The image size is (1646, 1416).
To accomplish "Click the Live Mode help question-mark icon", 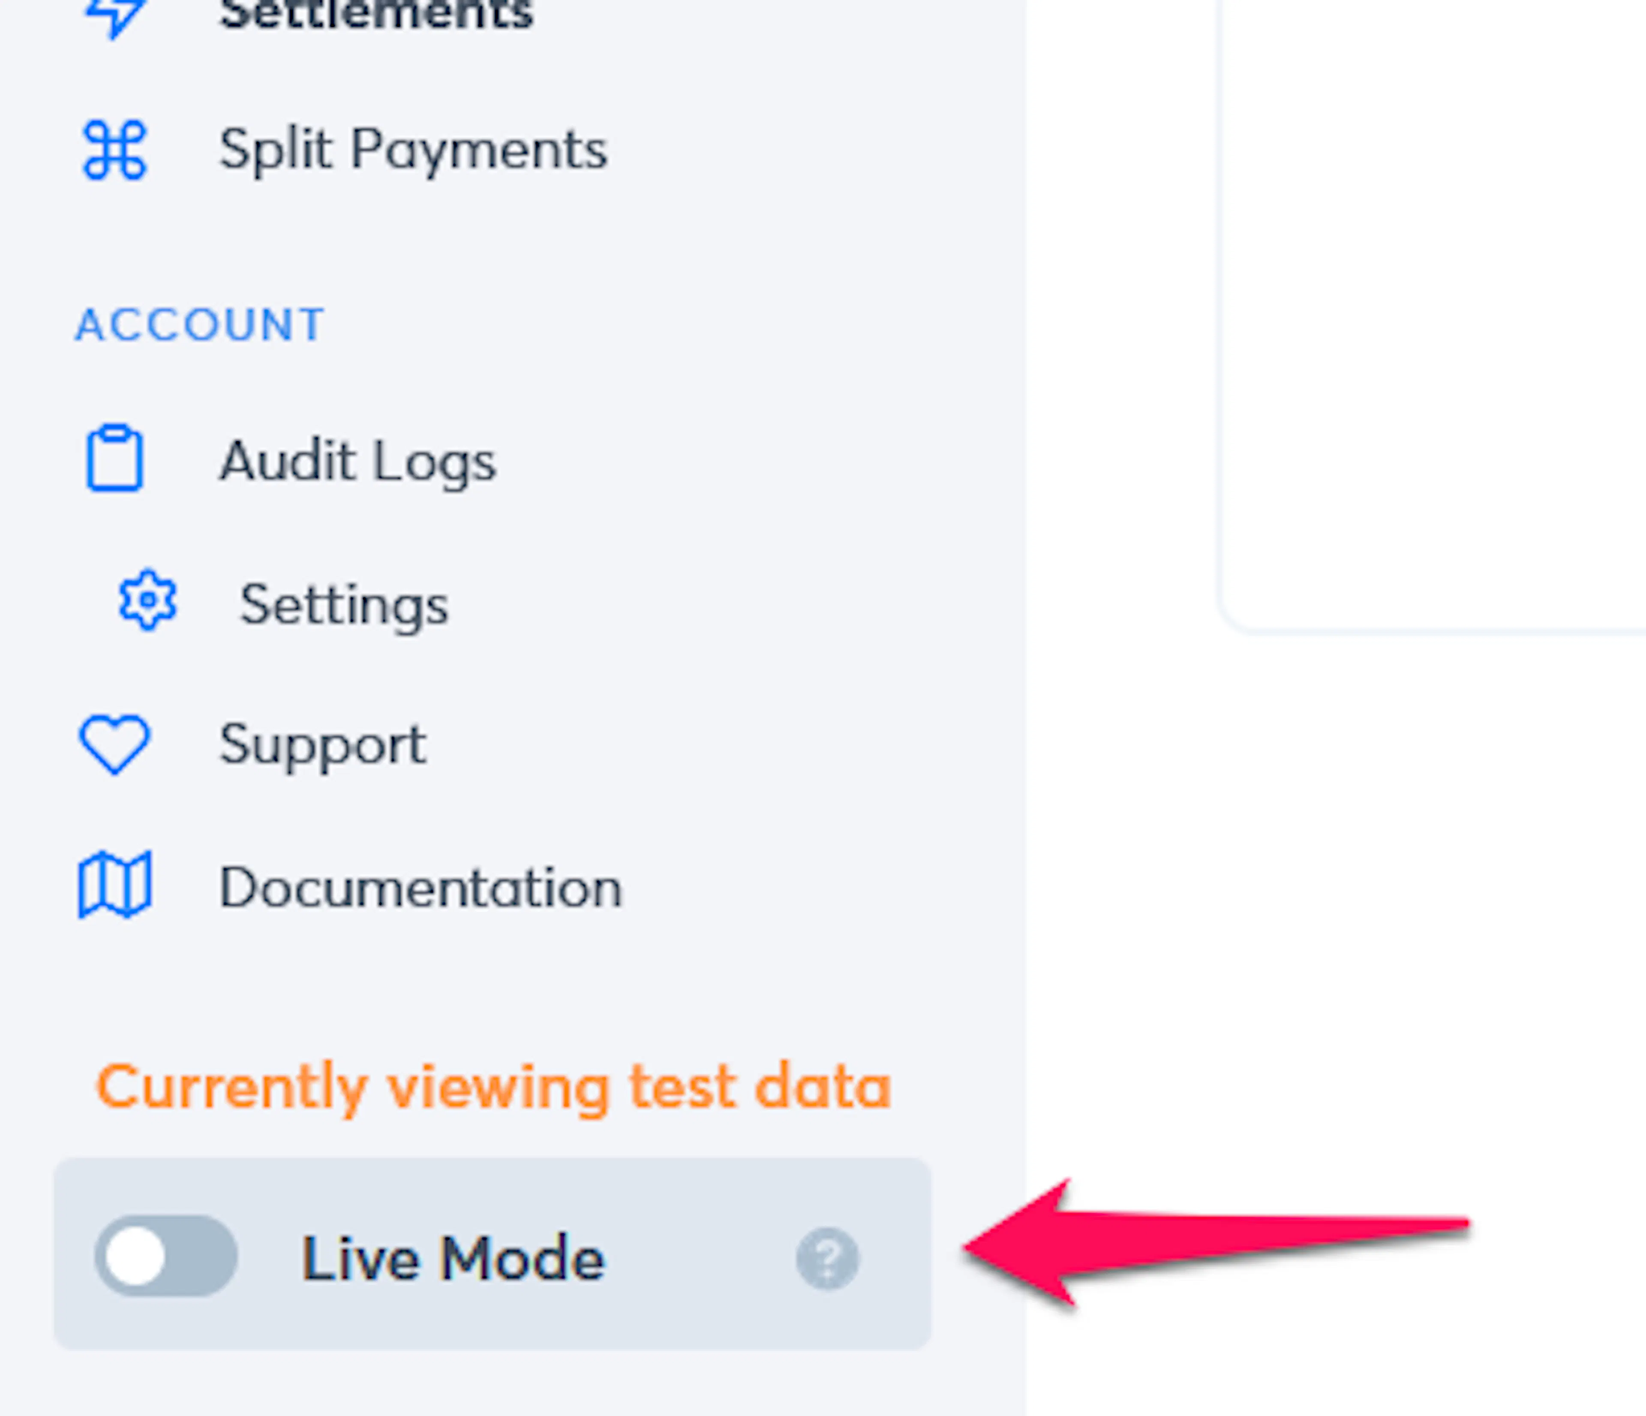I will [827, 1259].
